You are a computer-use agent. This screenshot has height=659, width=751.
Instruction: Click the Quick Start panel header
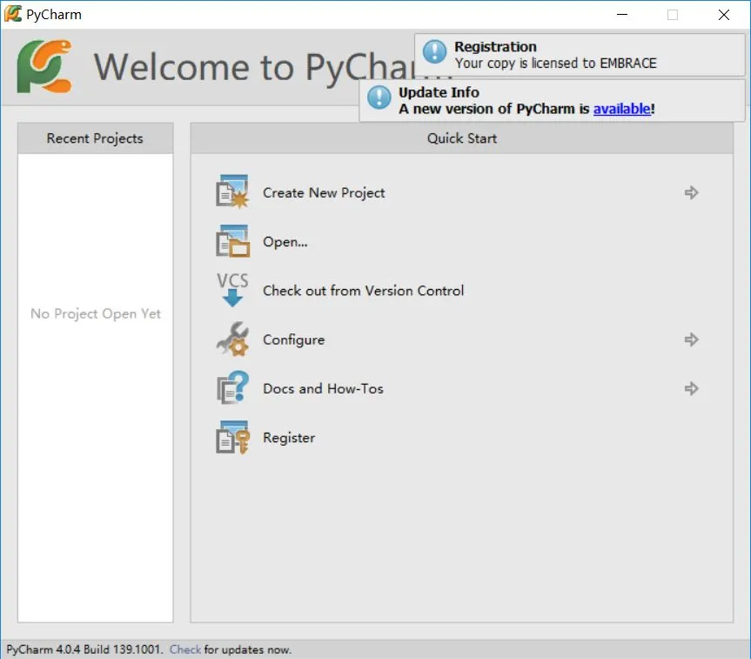pyautogui.click(x=462, y=138)
